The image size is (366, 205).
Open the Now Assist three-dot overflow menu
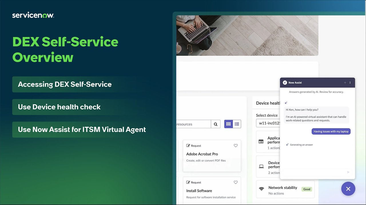(x=350, y=82)
